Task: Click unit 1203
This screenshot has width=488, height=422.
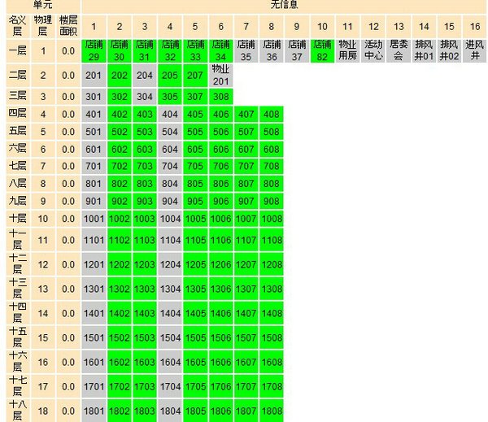Action: [145, 264]
